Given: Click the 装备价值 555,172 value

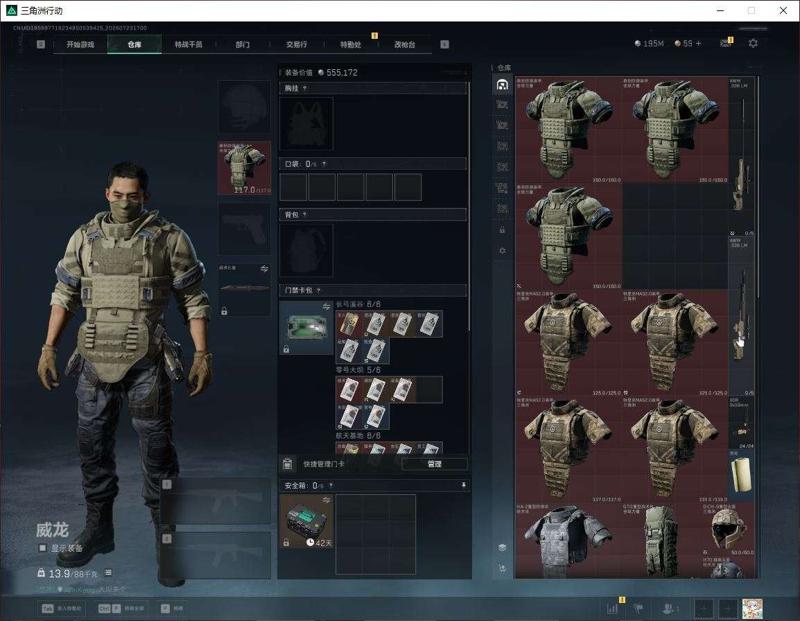Looking at the screenshot, I should point(321,73).
